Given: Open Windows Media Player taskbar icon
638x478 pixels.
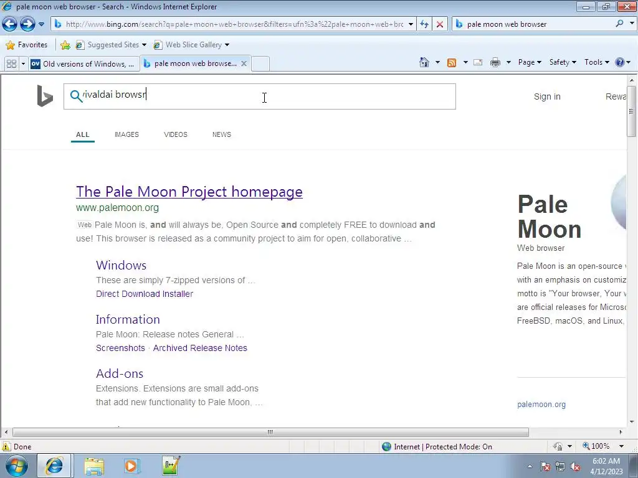Looking at the screenshot, I should 131,466.
